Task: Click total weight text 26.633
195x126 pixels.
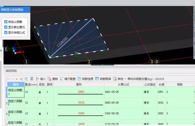Action: 160,79
